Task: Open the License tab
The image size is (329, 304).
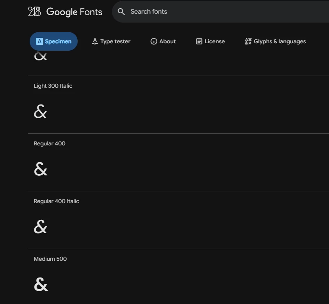Action: pos(210,41)
